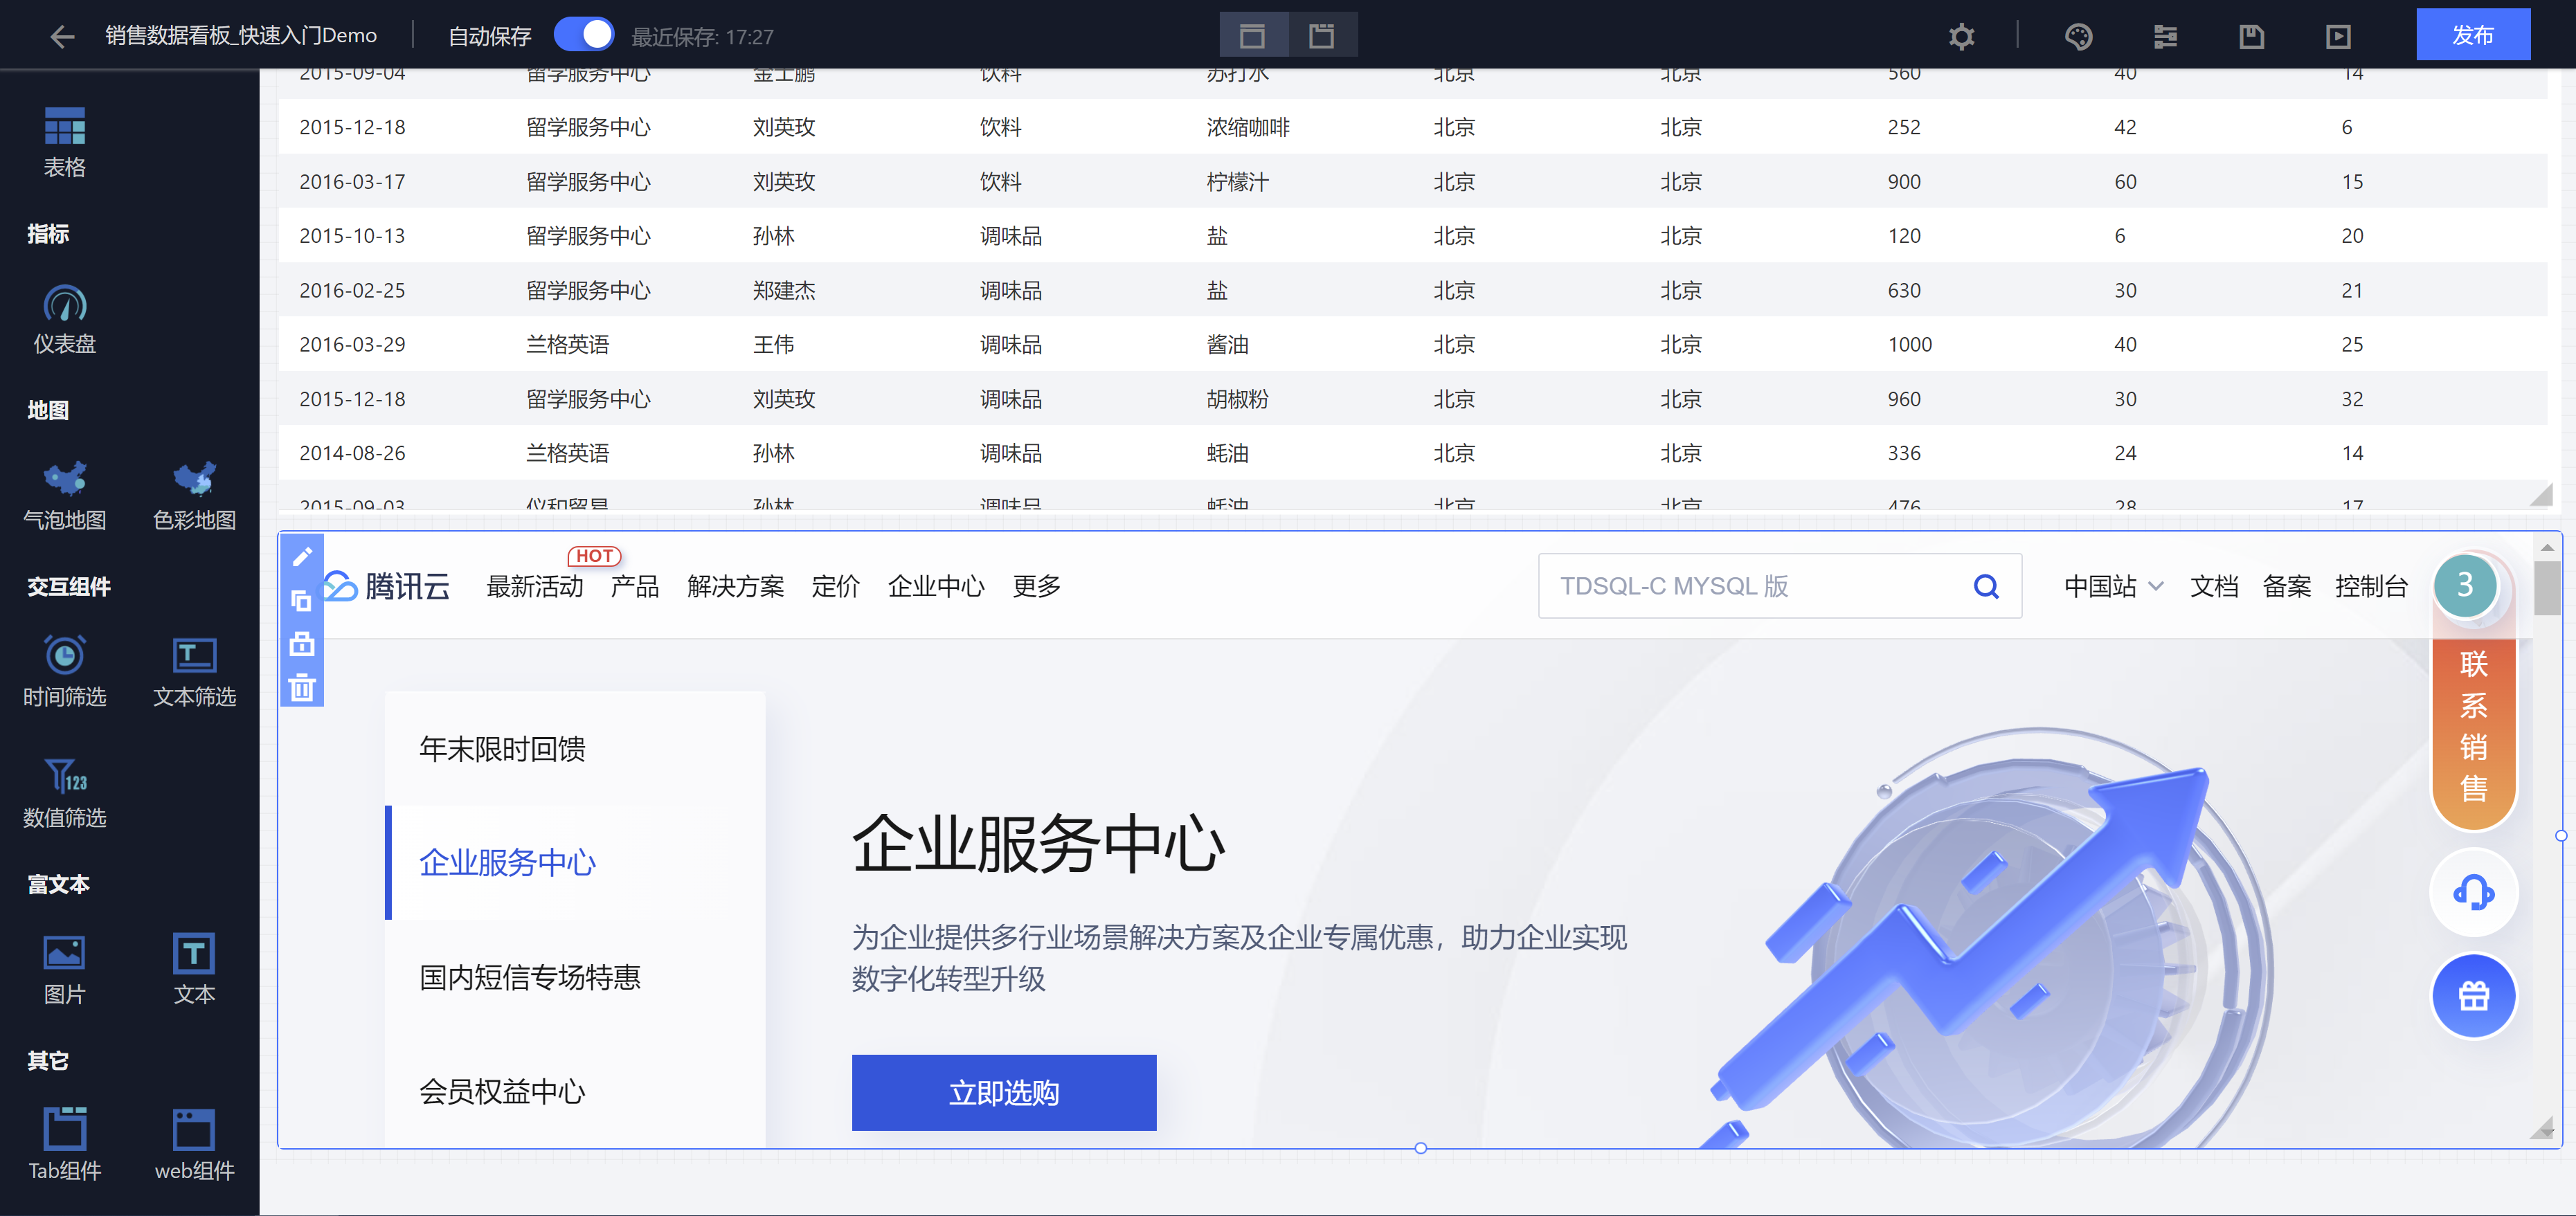Toggle the auto-save switch
This screenshot has height=1216, width=2576.
coord(584,35)
